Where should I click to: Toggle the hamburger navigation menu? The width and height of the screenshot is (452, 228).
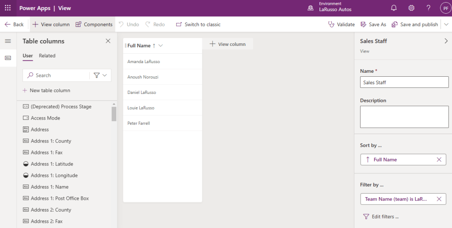point(8,41)
